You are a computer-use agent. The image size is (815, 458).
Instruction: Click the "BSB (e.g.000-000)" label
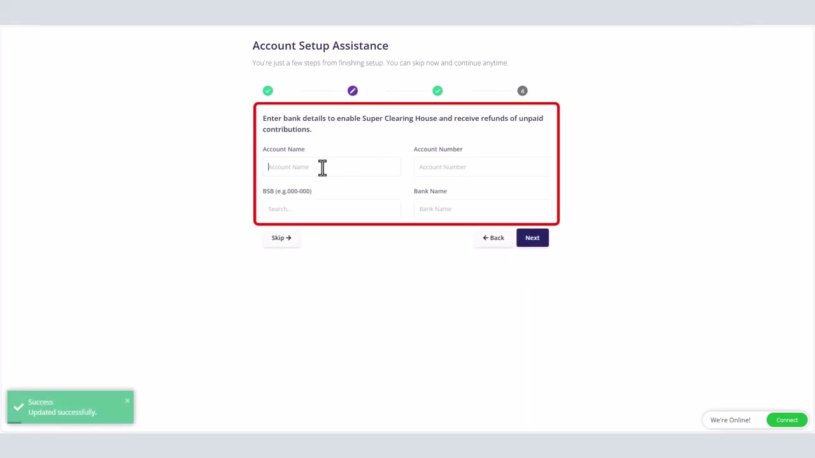pos(287,191)
